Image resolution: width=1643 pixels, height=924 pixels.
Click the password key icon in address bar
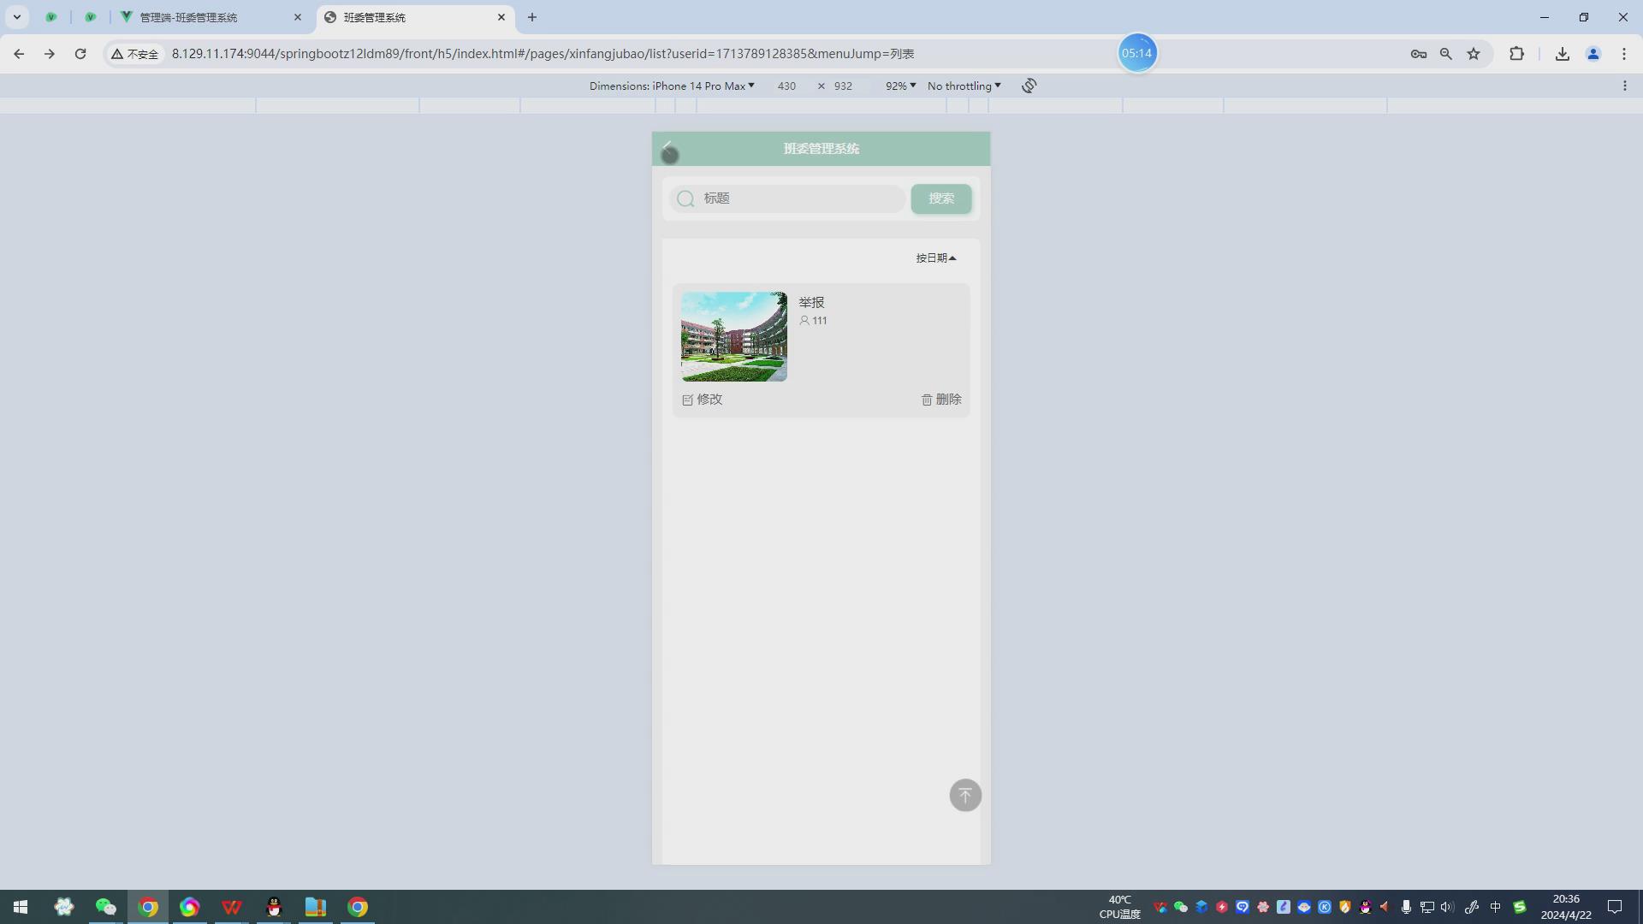[x=1418, y=54]
